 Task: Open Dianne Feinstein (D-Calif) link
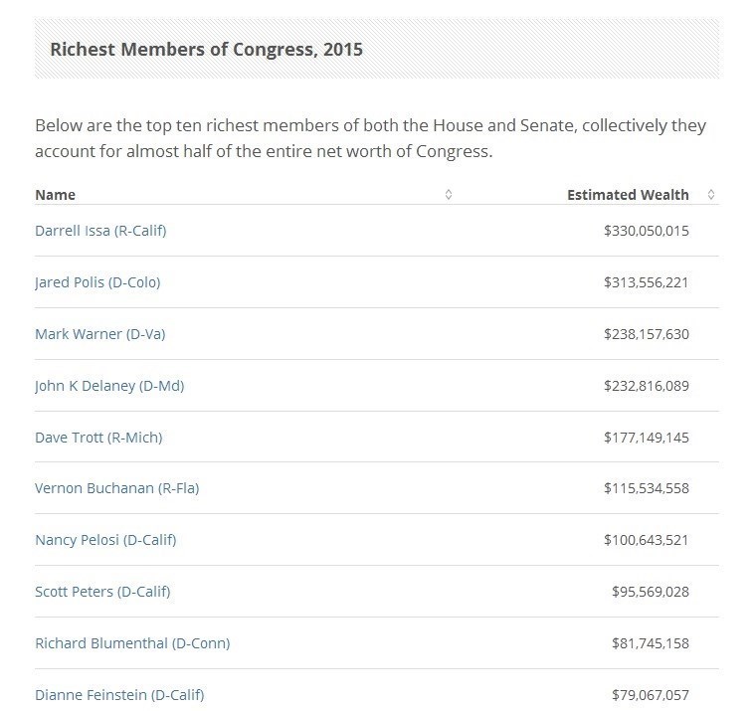[119, 695]
